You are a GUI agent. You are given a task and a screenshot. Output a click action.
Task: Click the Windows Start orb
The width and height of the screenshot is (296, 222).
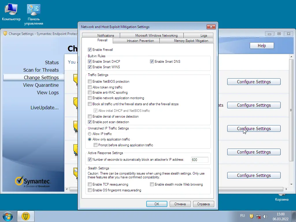pyautogui.click(x=8, y=216)
